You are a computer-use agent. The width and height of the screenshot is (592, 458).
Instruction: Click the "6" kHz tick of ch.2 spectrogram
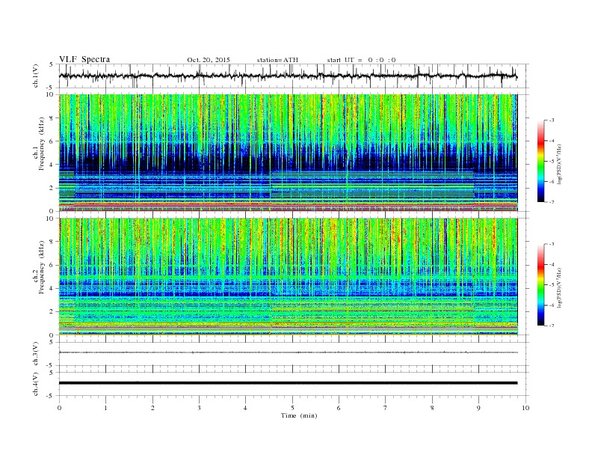(52, 265)
